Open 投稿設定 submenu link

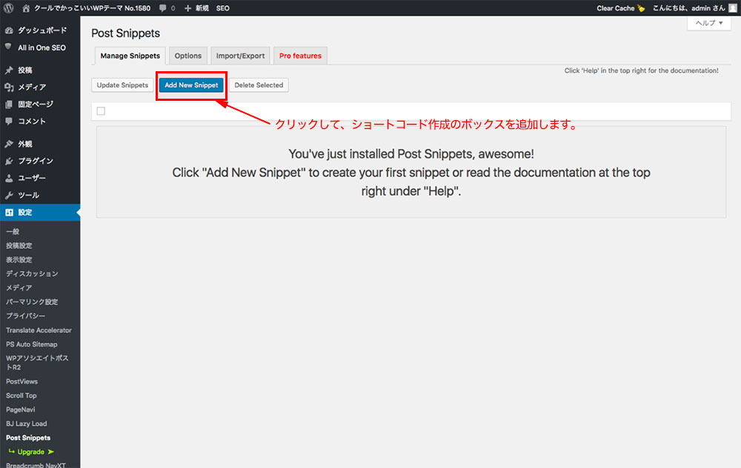(19, 245)
